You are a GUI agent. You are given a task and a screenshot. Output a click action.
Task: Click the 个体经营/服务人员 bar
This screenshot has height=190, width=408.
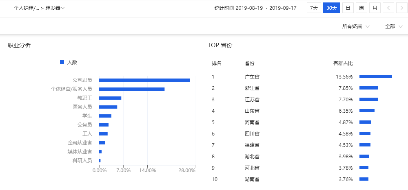coord(131,89)
